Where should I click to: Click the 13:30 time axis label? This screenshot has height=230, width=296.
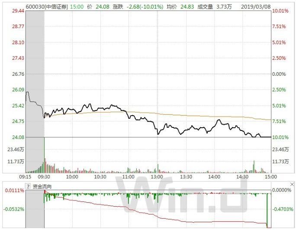[186, 177]
